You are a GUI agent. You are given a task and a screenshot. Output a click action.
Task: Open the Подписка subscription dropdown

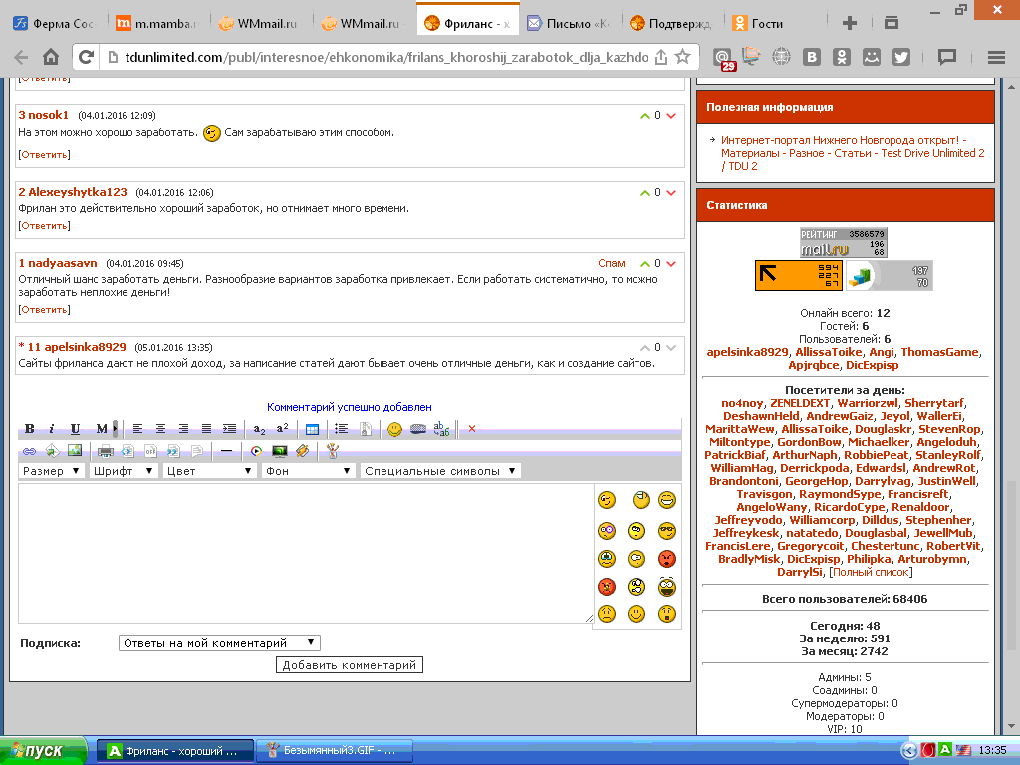pos(219,643)
